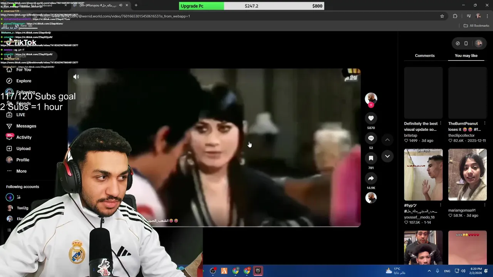This screenshot has width=493, height=277.
Task: Open Messages in the sidebar
Action: pyautogui.click(x=26, y=126)
